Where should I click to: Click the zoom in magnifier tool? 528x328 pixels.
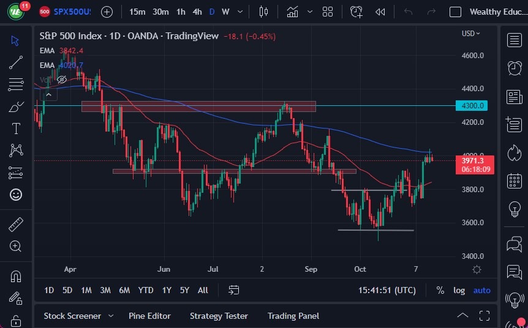pyautogui.click(x=16, y=246)
